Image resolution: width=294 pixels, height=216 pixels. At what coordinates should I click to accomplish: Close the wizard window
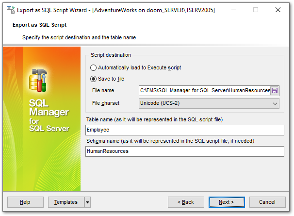[278, 10]
